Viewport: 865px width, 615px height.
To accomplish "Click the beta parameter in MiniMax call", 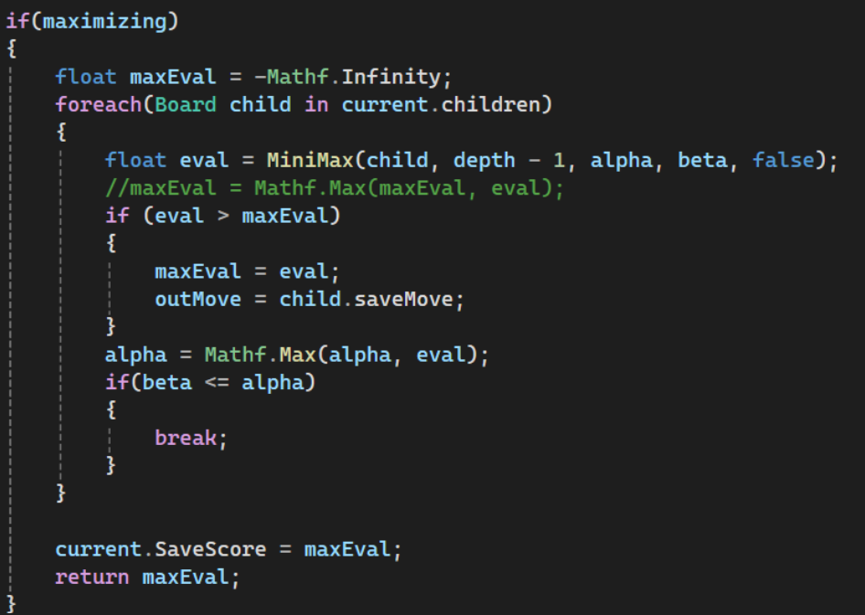I will pos(702,160).
